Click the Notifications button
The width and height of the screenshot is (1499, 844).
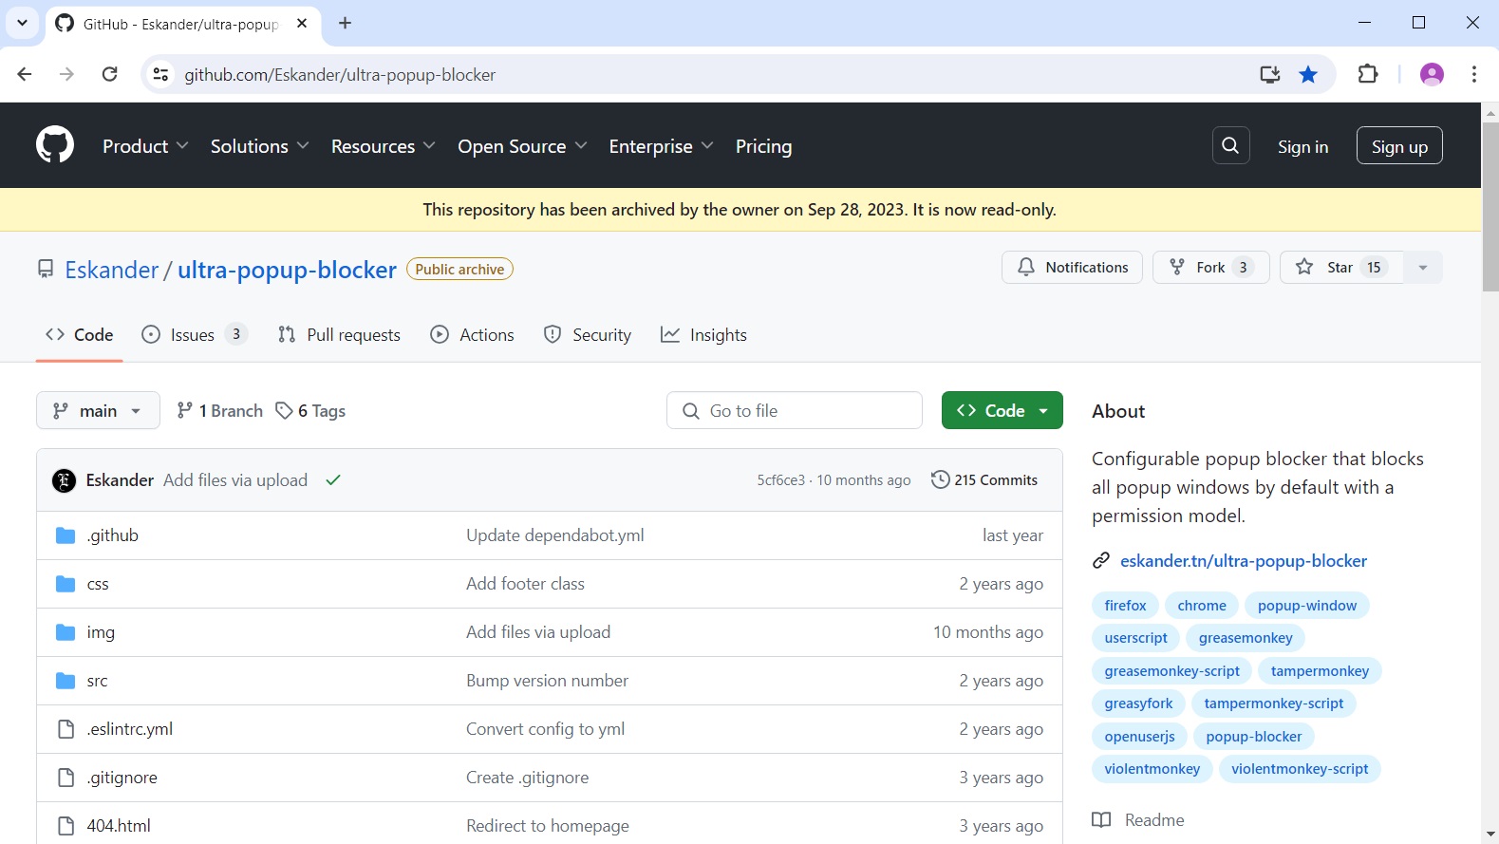(x=1072, y=268)
